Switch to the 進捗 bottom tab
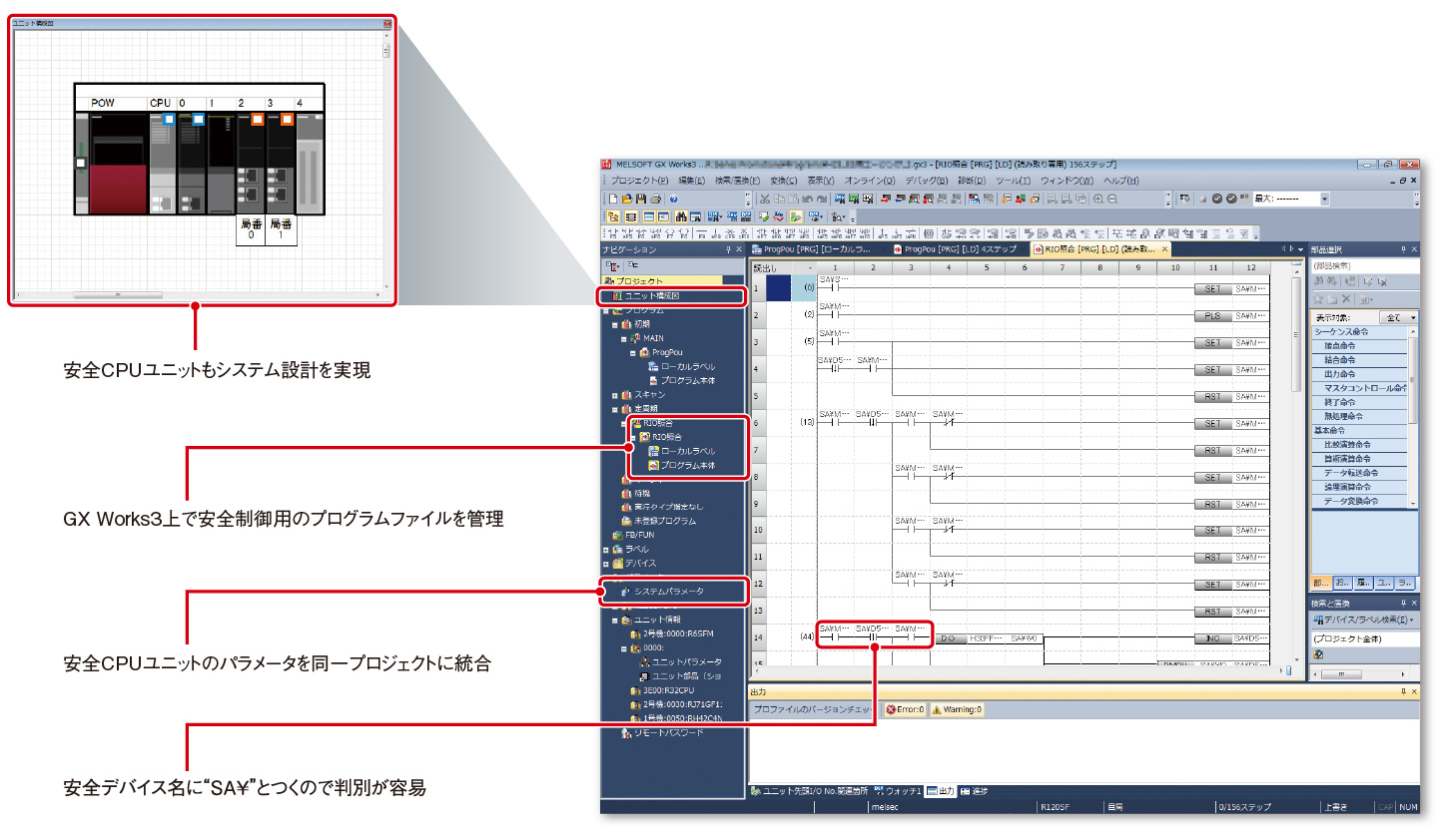 point(974,791)
